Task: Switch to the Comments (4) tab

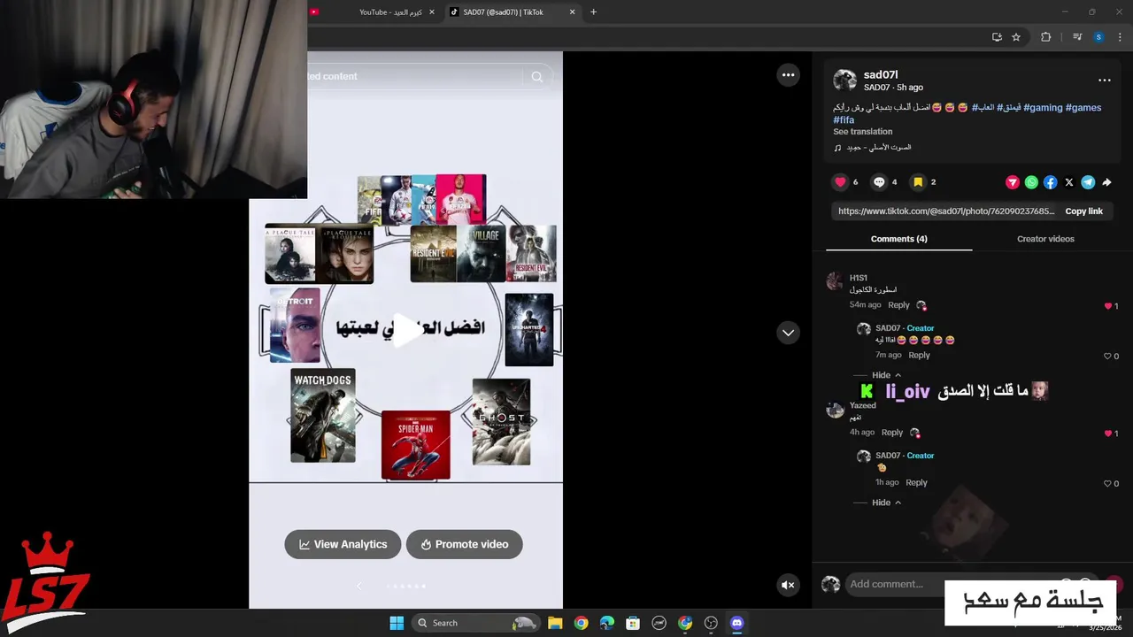Action: click(x=898, y=239)
